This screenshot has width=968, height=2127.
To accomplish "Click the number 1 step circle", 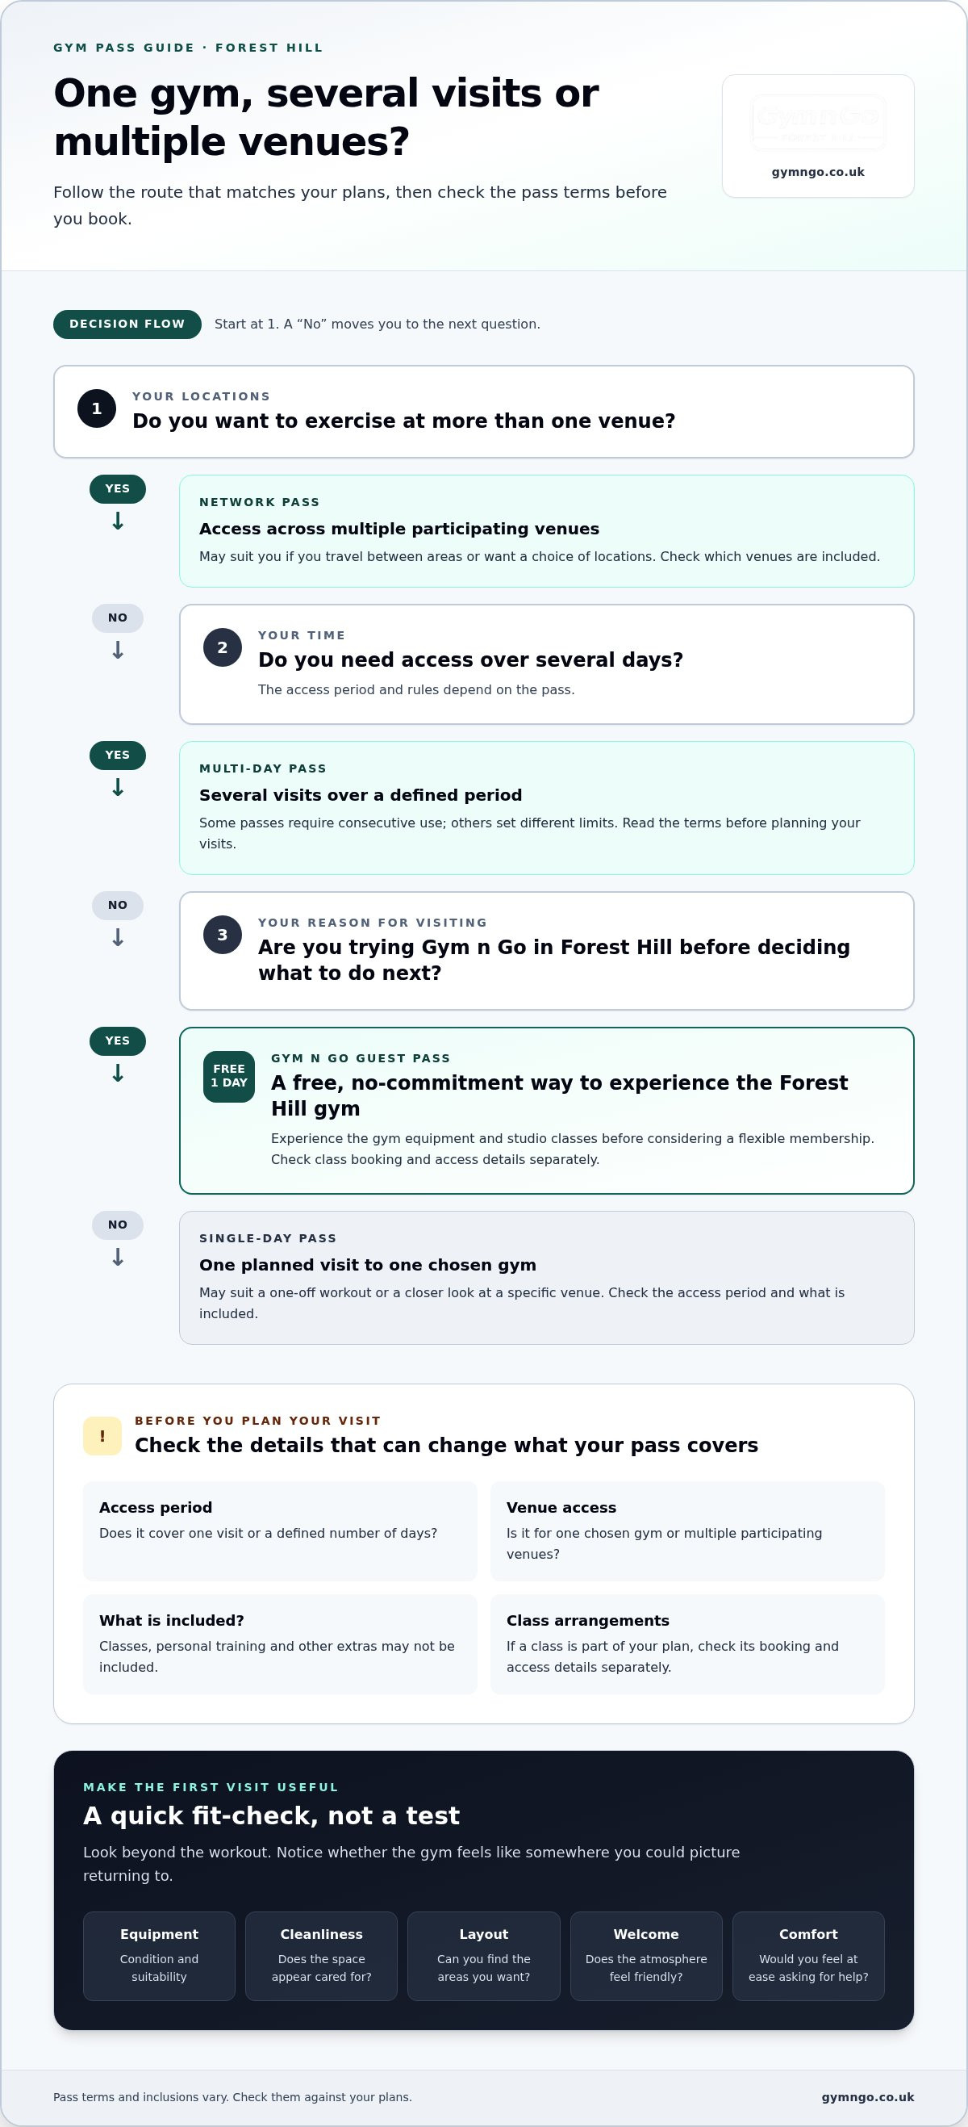I will [x=97, y=408].
